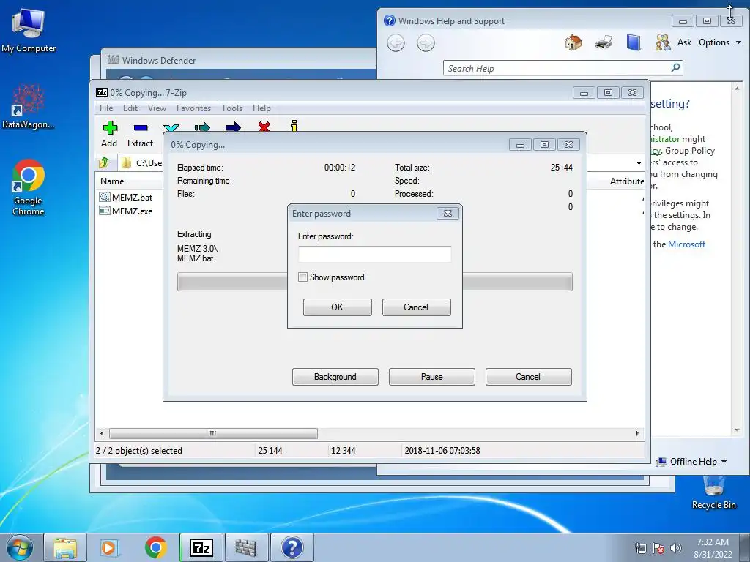The height and width of the screenshot is (562, 750).
Task: Click the right arrow of 7-Zip scrollbar
Action: tap(637, 433)
